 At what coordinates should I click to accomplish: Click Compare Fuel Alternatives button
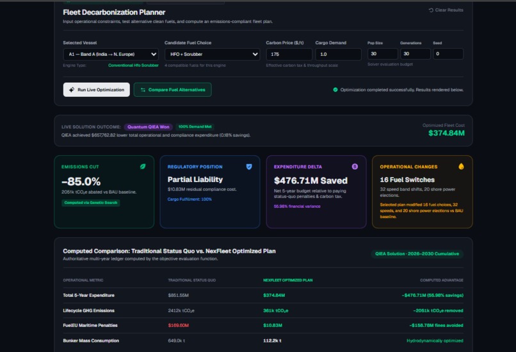click(x=172, y=90)
